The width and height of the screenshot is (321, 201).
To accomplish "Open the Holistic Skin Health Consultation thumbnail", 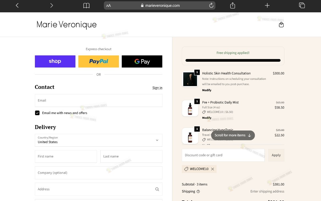I will point(190,80).
